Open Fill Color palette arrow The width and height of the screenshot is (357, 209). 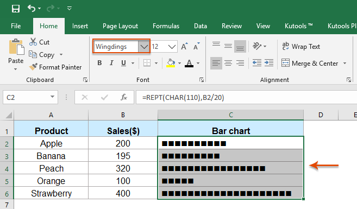(180, 63)
